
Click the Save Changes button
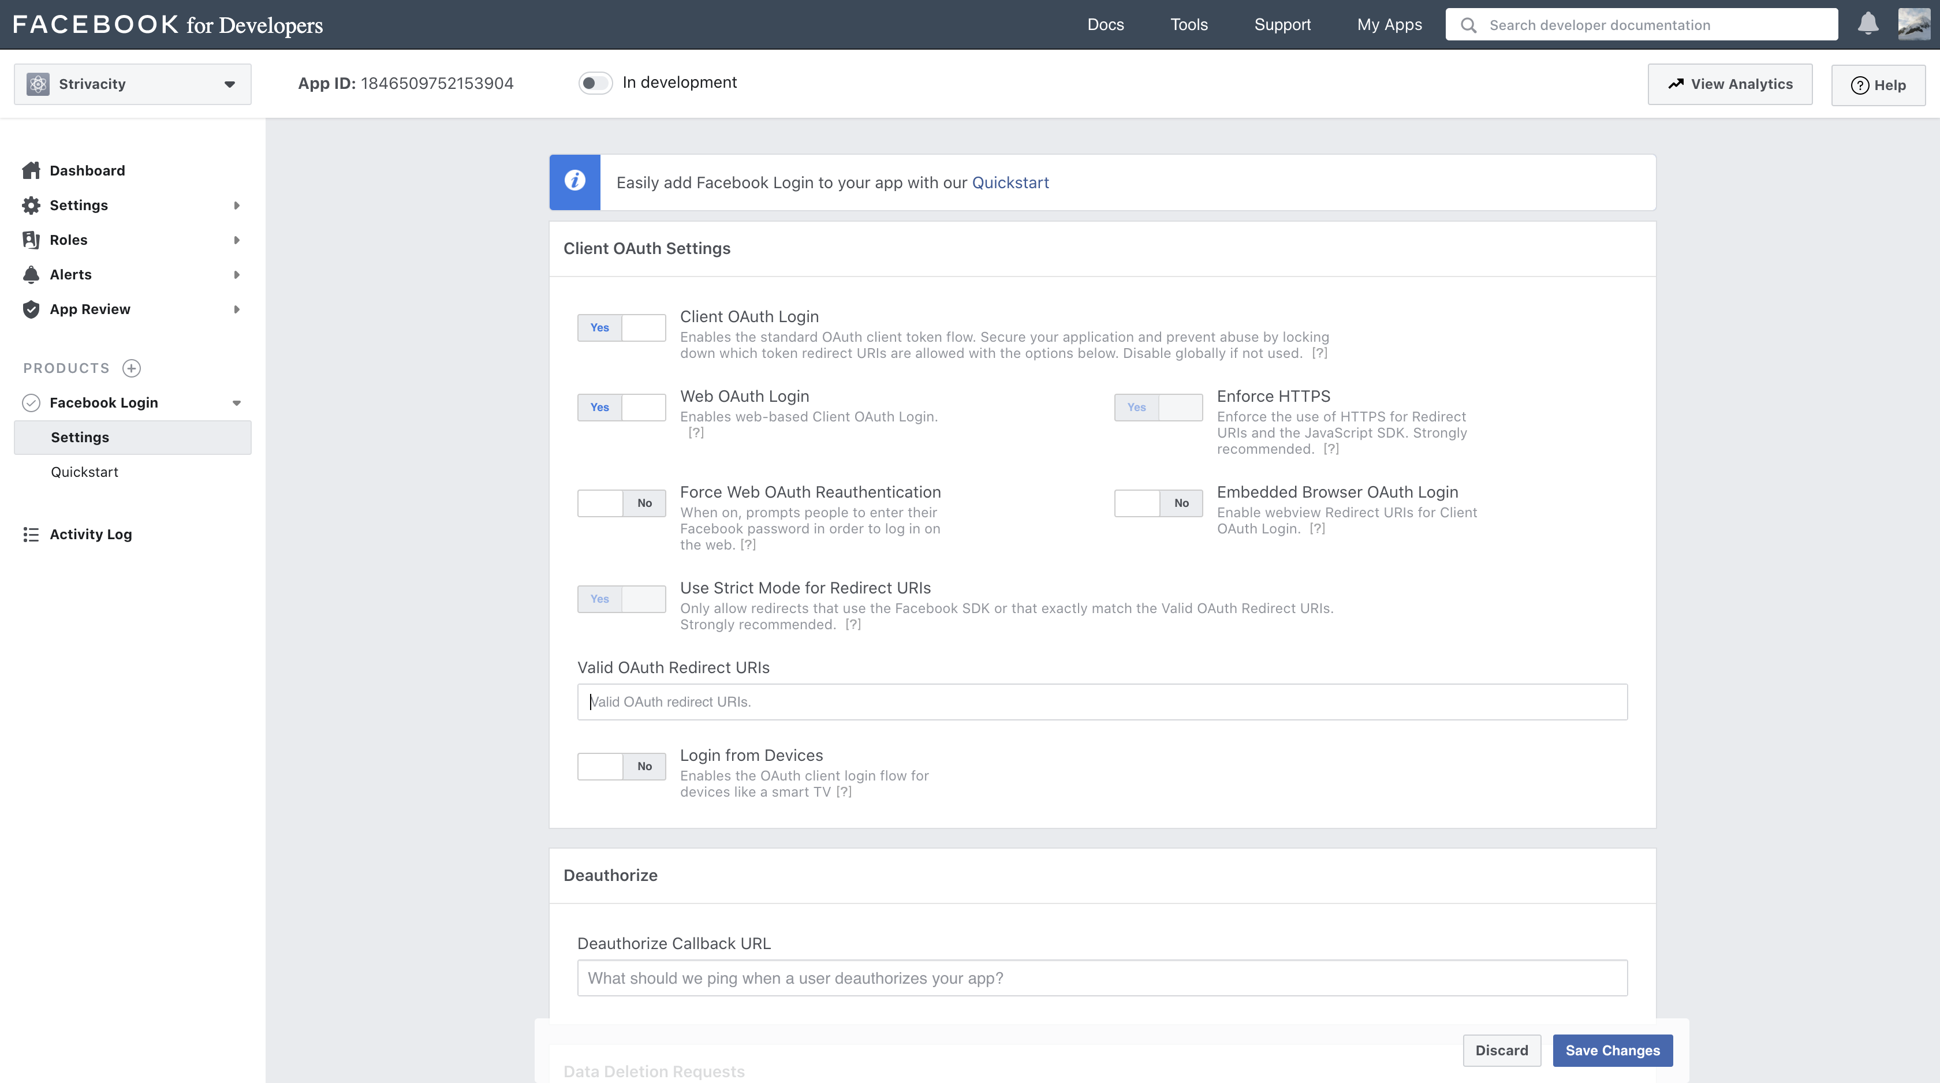tap(1613, 1051)
